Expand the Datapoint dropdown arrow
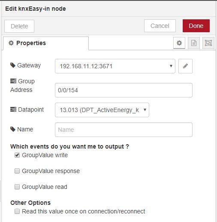Image resolution: width=217 pixels, height=222 pixels. click(x=145, y=110)
